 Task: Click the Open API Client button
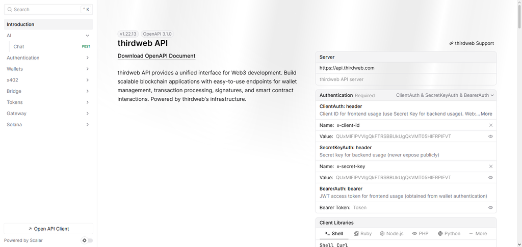[48, 229]
